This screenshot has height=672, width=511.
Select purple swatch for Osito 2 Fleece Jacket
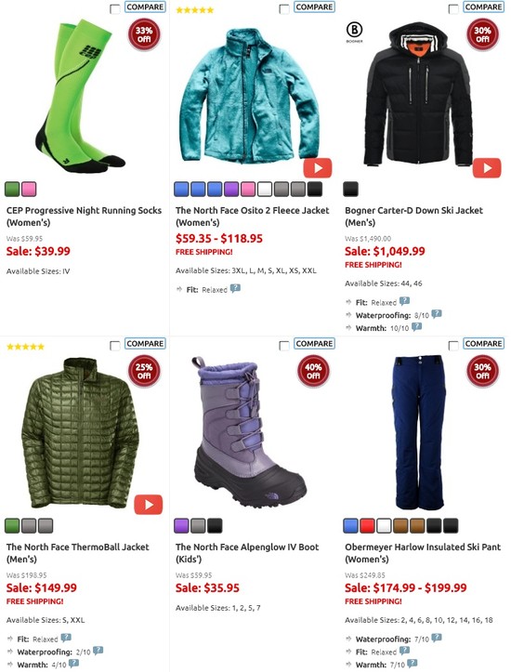coord(231,189)
